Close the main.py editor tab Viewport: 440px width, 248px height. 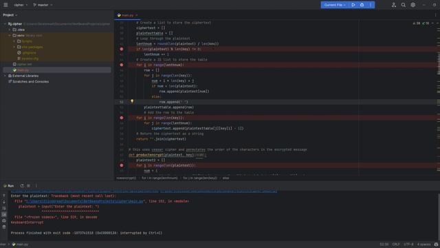137,15
